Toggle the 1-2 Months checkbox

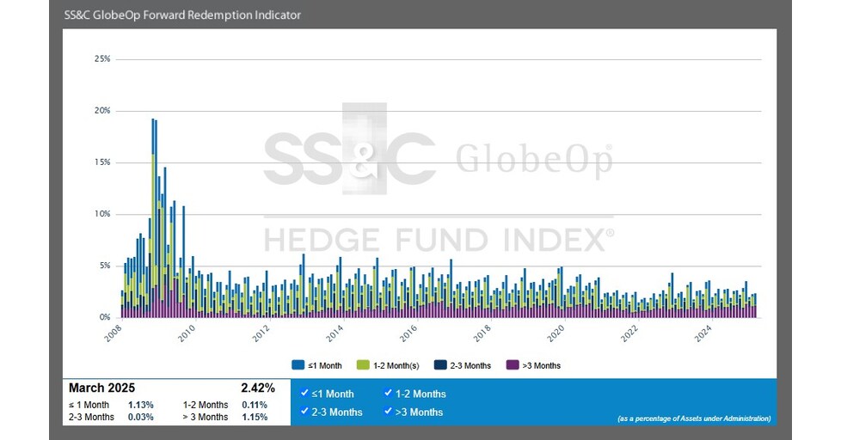389,393
